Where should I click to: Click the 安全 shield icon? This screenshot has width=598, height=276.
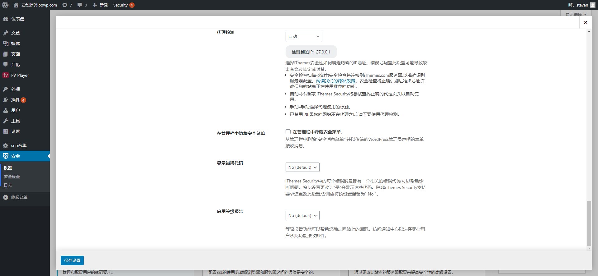pos(6,156)
